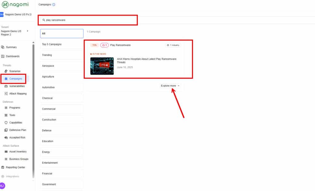The height and width of the screenshot is (191, 315).
Task: Filter campaigns by Commercial
Action: coord(62,109)
